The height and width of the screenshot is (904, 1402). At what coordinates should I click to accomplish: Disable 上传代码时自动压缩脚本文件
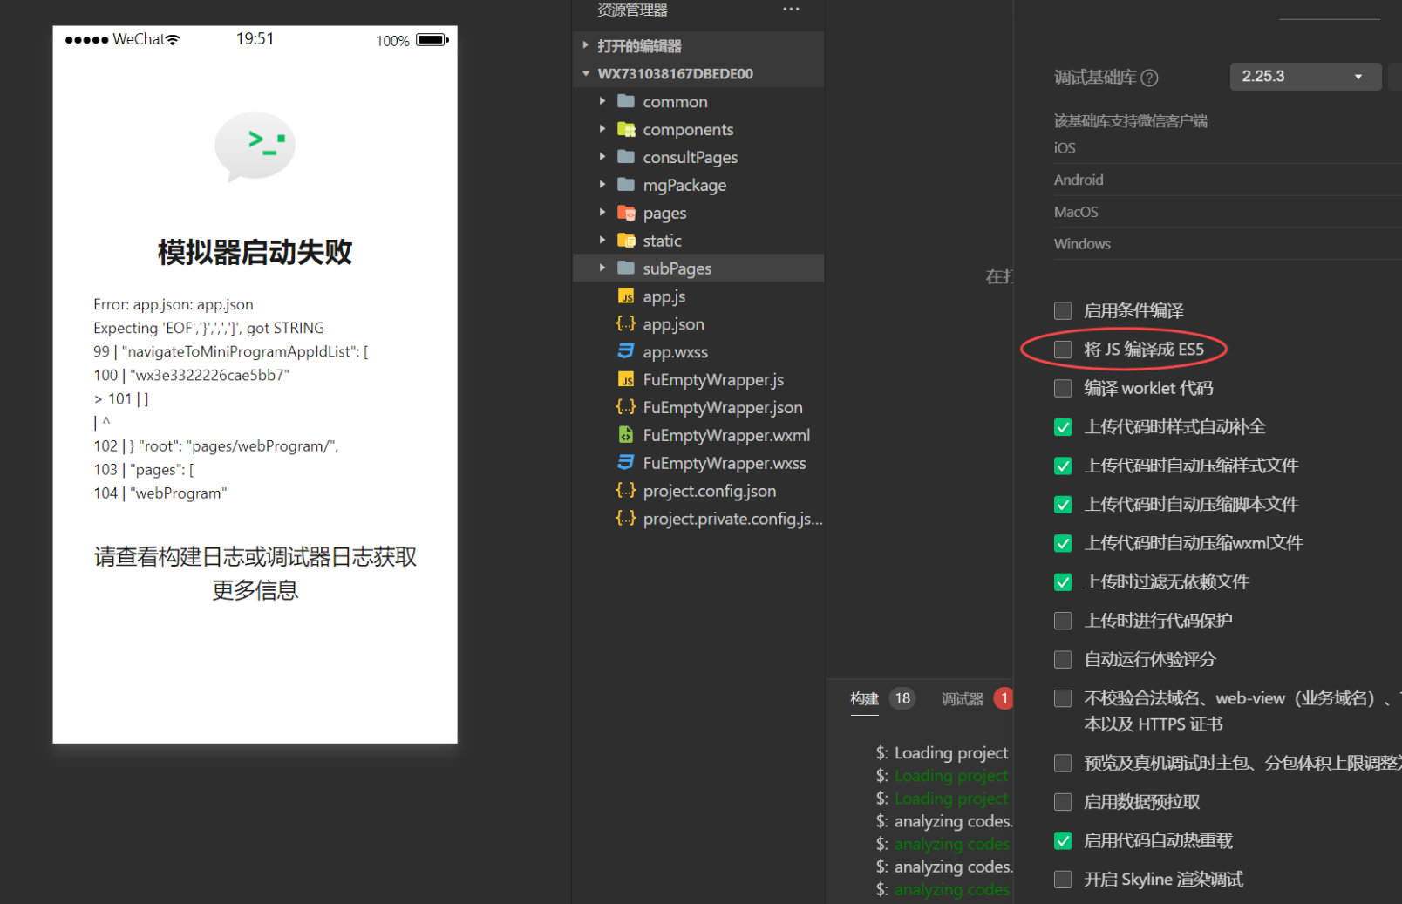(x=1063, y=504)
